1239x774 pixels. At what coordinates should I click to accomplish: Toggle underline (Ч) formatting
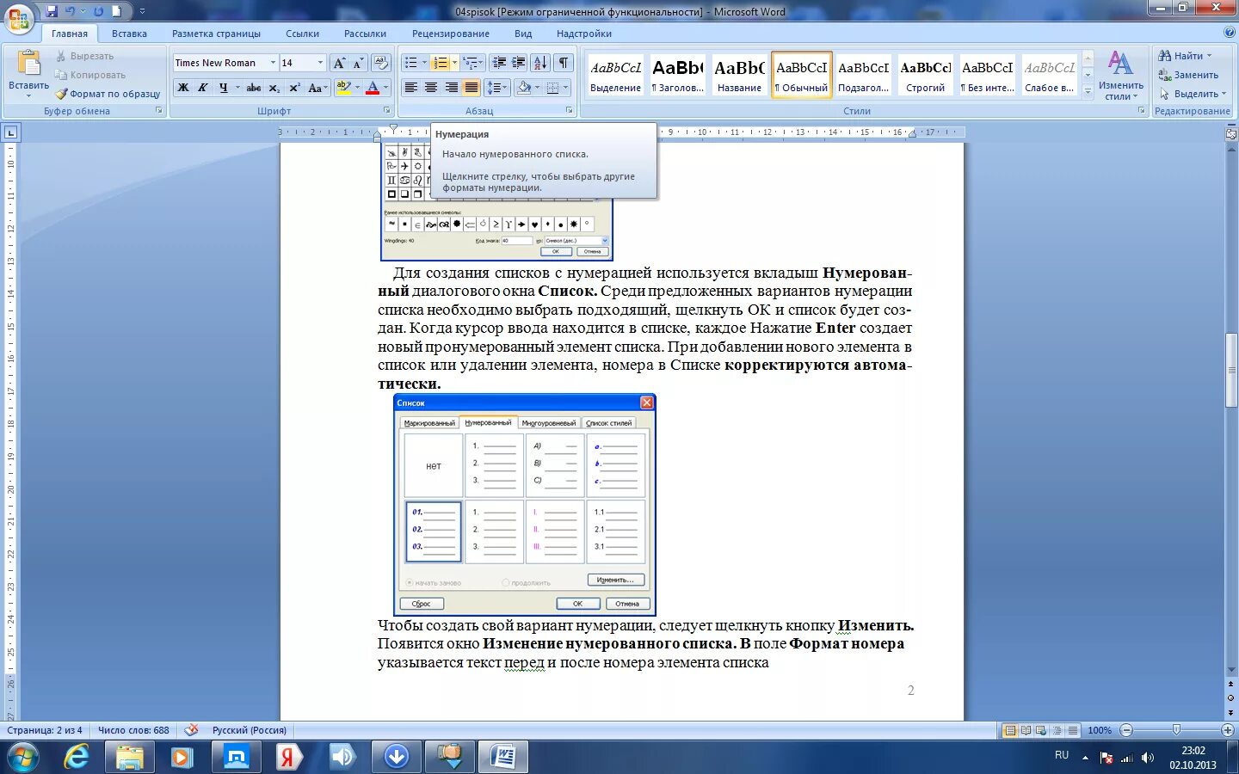pos(224,88)
